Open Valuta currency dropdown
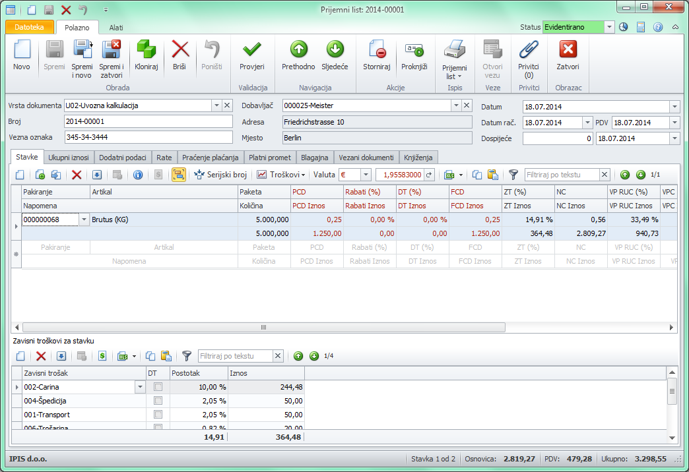The width and height of the screenshot is (689, 472). coord(366,175)
